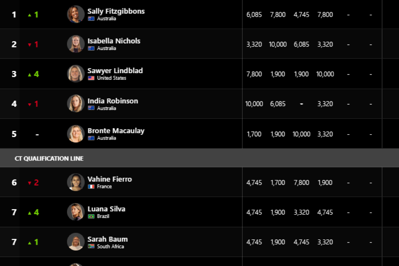Click Sarah Baum's profile avatar
The height and width of the screenshot is (266, 399).
[x=75, y=242]
